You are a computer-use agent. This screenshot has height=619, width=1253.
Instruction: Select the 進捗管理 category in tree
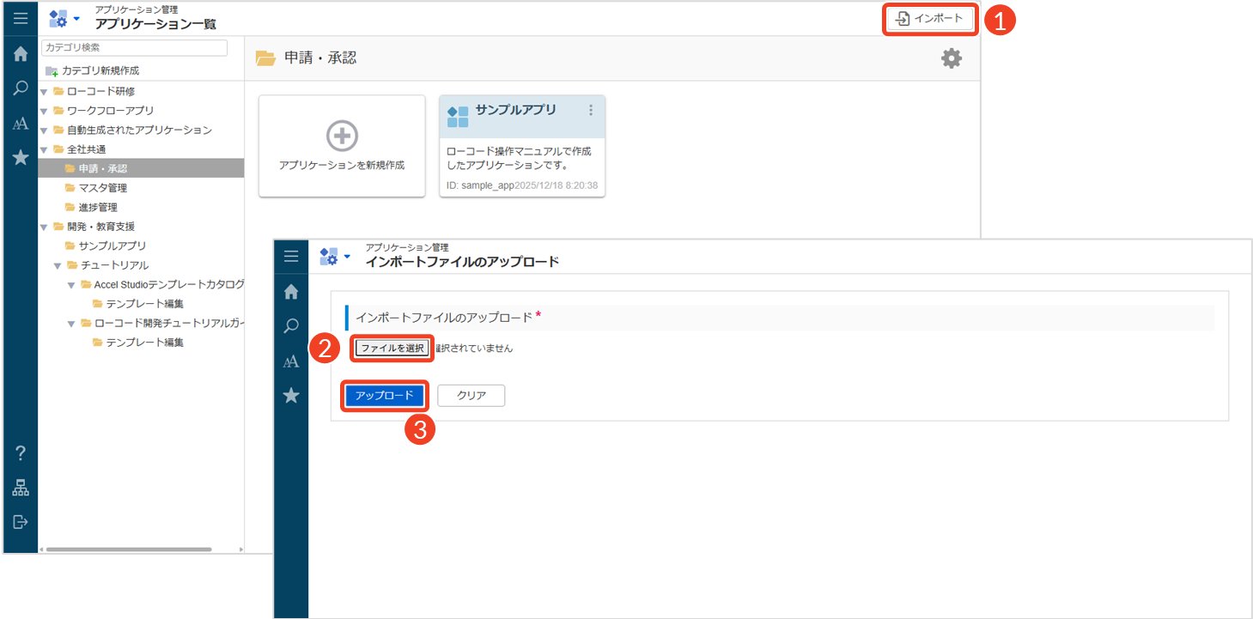click(97, 208)
